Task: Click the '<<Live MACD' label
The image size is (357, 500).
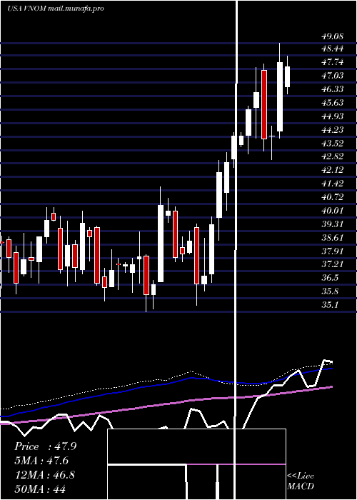Action: (x=301, y=481)
